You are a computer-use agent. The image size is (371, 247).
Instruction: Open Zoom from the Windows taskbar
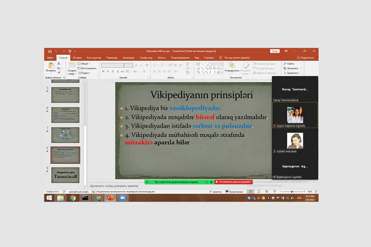pyautogui.click(x=122, y=198)
